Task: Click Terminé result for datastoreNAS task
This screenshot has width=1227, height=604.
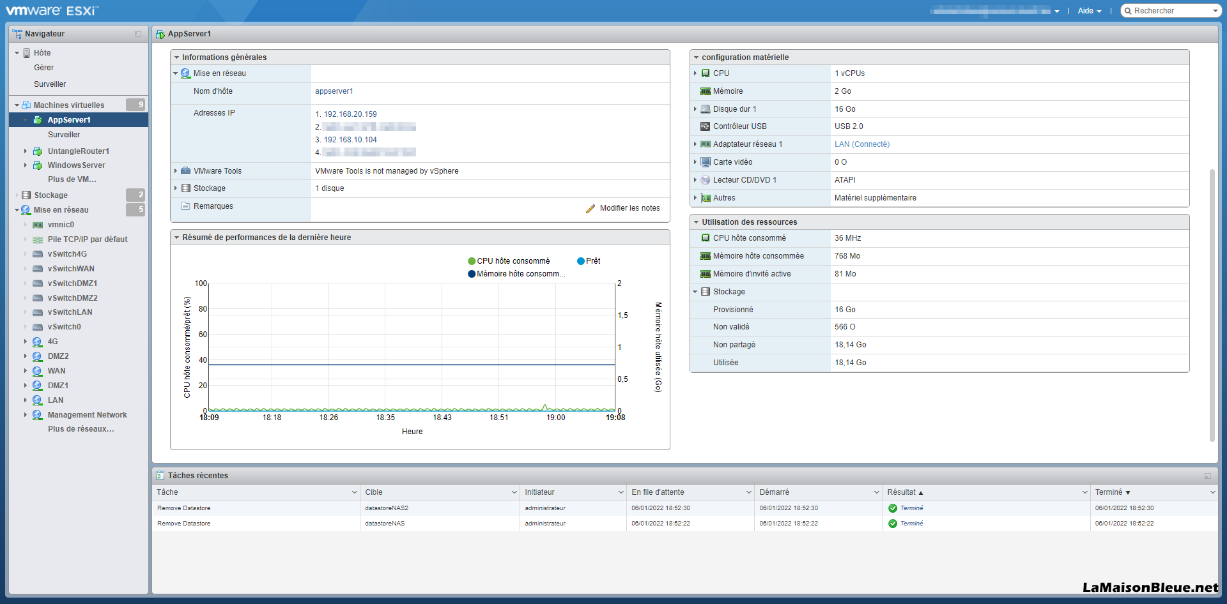Action: [x=911, y=524]
